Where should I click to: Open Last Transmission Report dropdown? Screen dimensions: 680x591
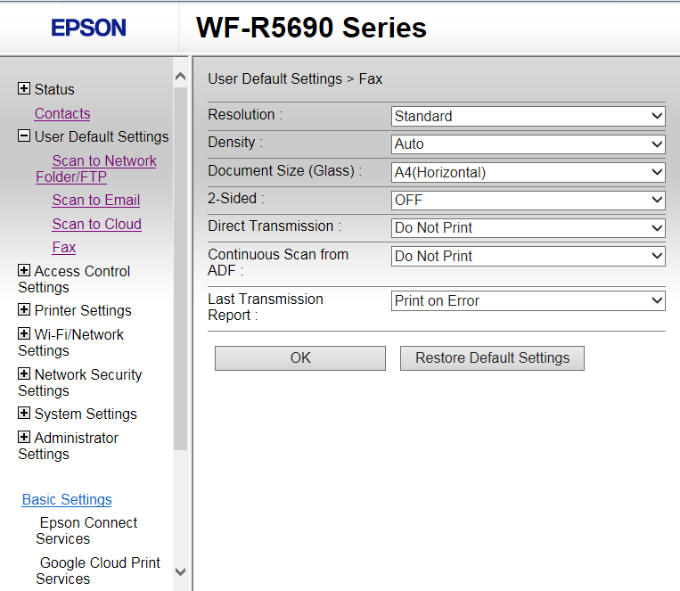(x=528, y=300)
